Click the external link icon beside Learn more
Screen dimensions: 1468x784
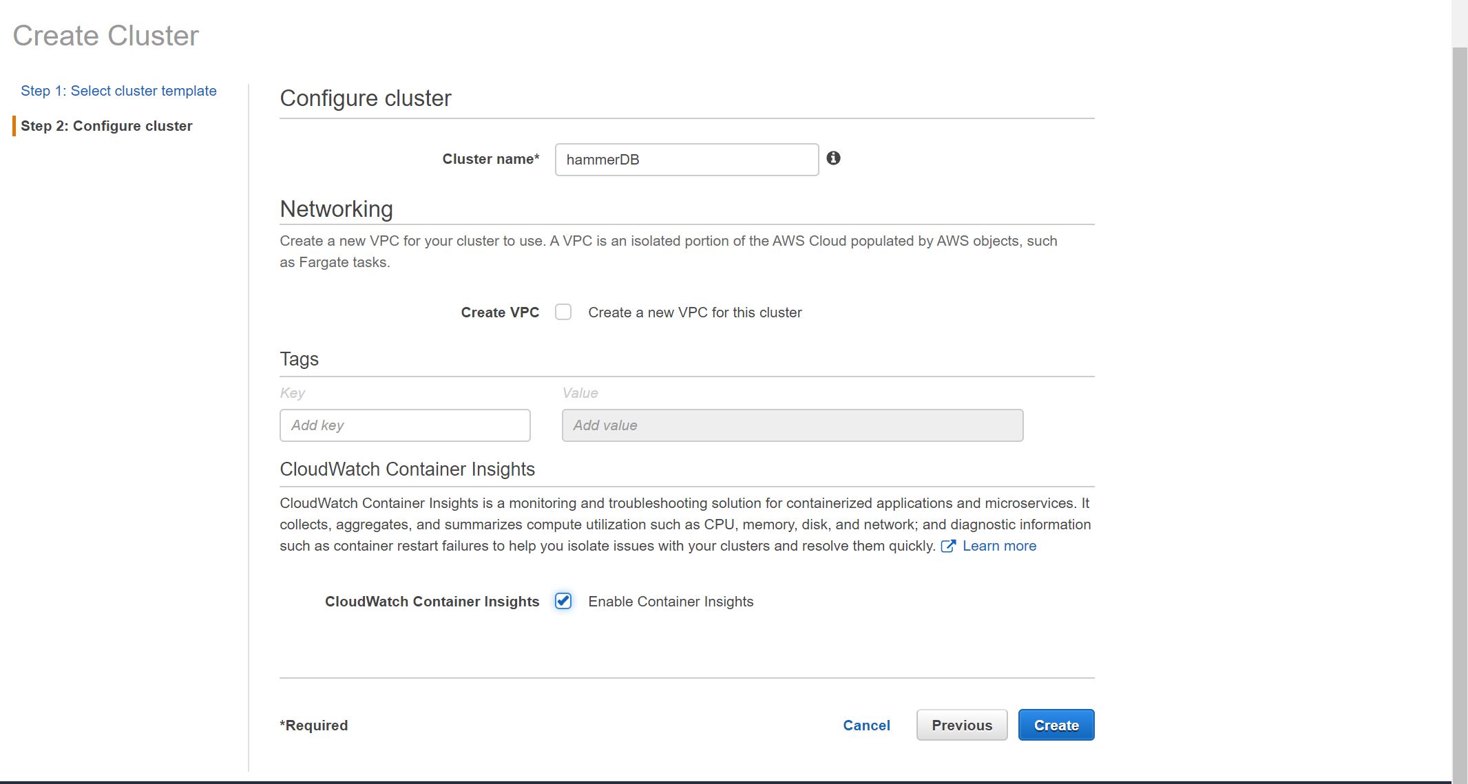(948, 546)
